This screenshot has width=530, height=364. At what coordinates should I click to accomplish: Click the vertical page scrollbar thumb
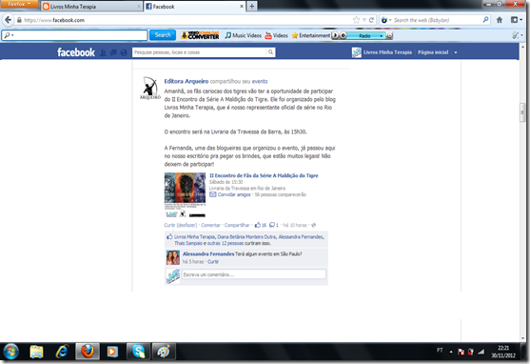(x=522, y=111)
